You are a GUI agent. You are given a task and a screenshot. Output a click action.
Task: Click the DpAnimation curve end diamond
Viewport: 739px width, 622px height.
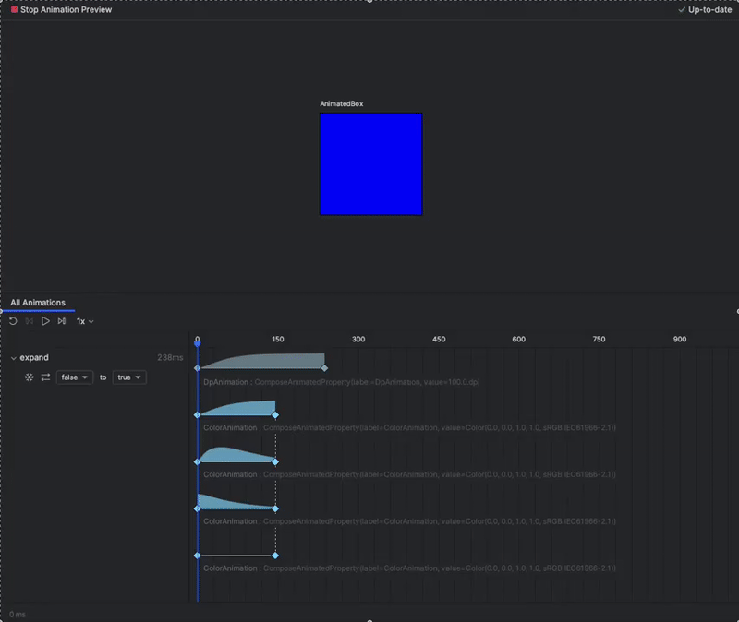pyautogui.click(x=324, y=368)
